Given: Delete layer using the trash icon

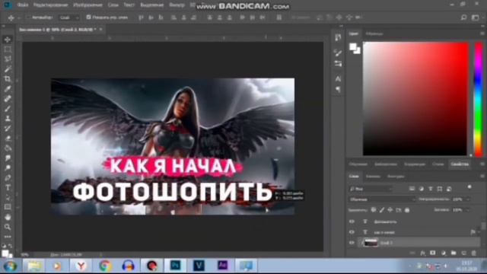Looking at the screenshot, I should 474,253.
